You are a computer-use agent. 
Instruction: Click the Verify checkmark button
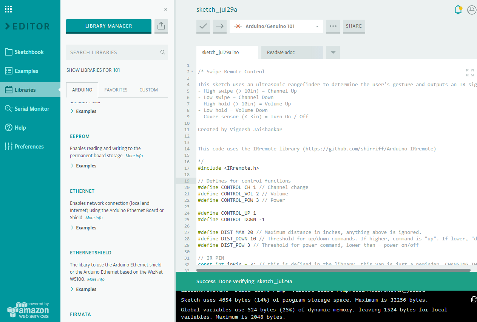[203, 26]
